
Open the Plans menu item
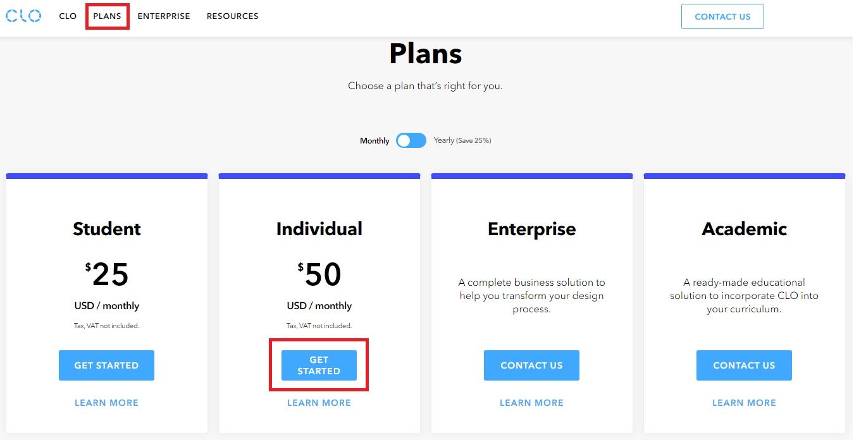(x=107, y=16)
